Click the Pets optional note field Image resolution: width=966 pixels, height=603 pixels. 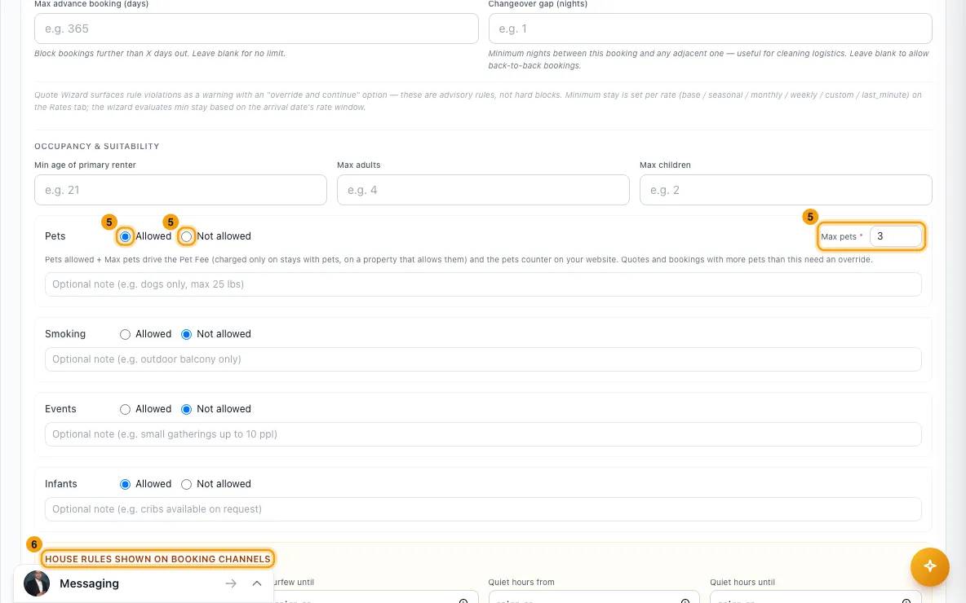[483, 284]
